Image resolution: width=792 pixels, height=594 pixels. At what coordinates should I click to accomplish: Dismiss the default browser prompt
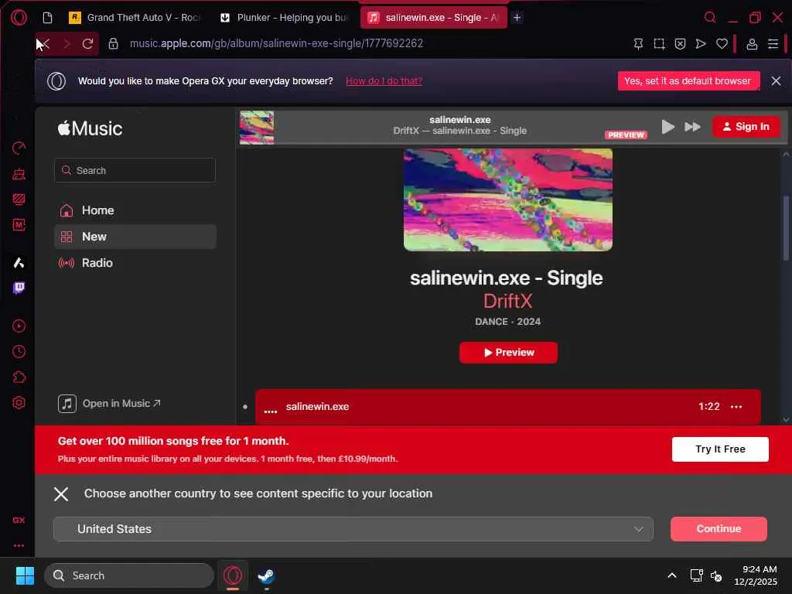776,80
